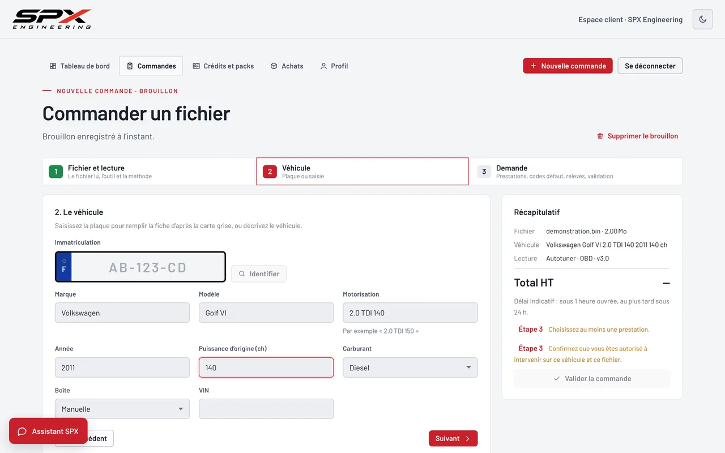Click the Commandes clipboard icon

tap(130, 66)
